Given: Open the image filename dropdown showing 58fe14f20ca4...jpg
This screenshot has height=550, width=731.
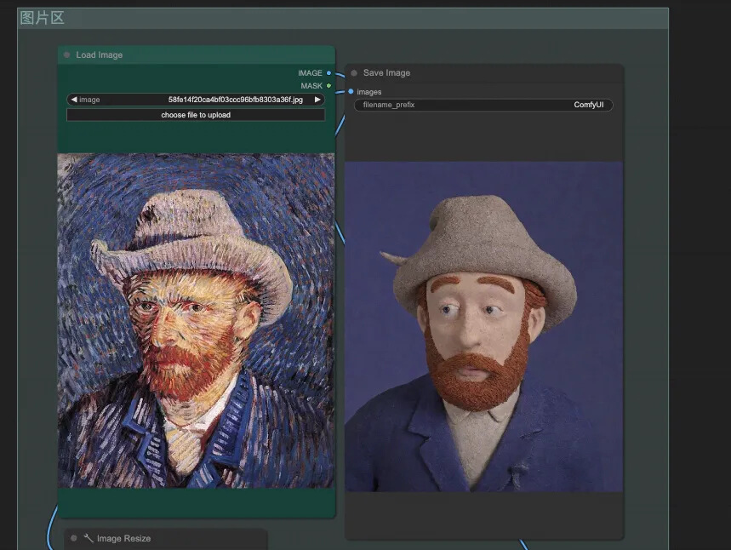Looking at the screenshot, I should [235, 100].
